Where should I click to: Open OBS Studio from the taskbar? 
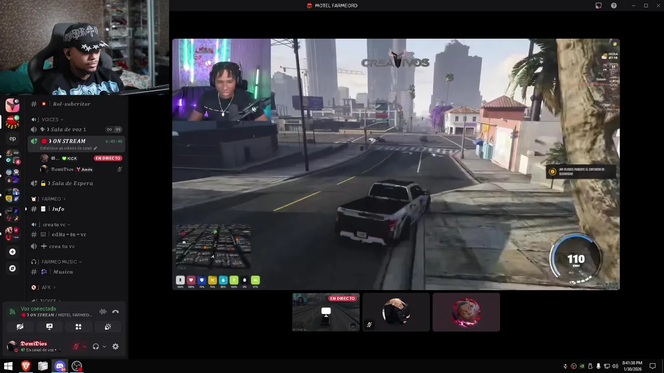click(x=77, y=366)
